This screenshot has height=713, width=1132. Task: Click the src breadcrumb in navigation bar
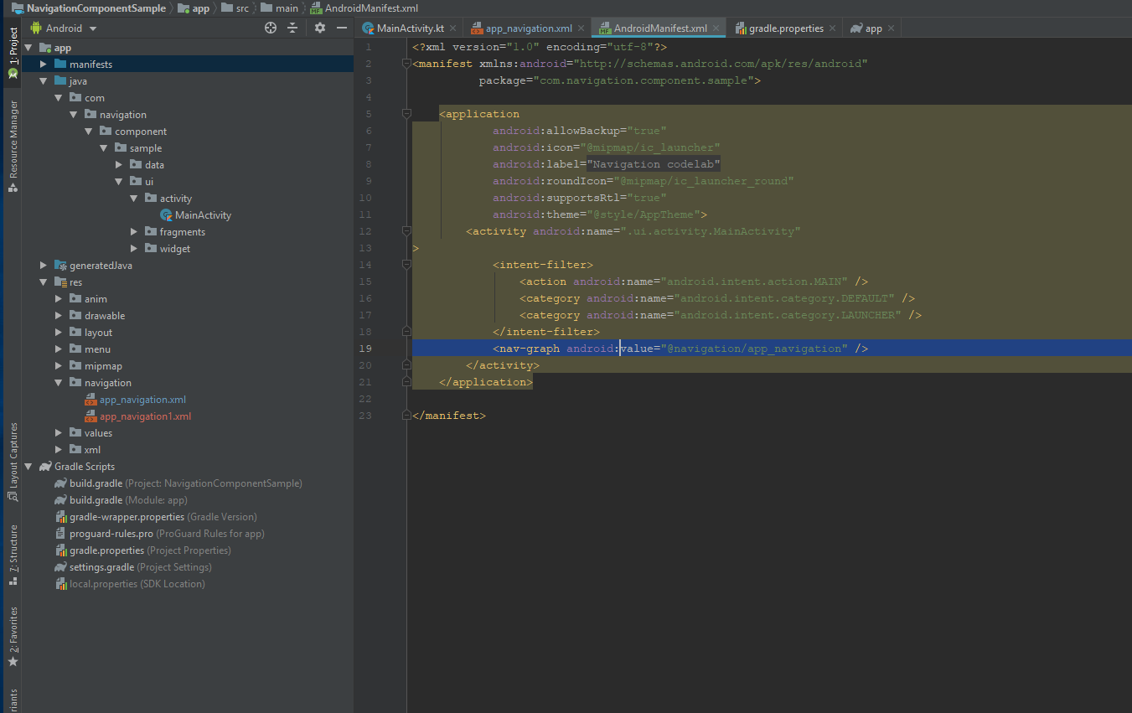[241, 8]
